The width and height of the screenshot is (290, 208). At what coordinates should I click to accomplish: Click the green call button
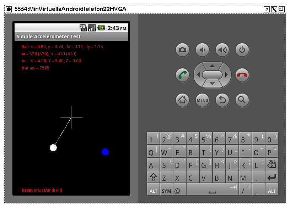[x=183, y=75]
